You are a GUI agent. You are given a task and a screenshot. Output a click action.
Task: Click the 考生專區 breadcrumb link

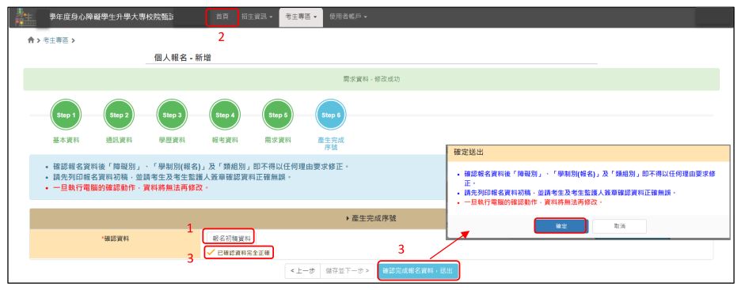click(x=55, y=40)
